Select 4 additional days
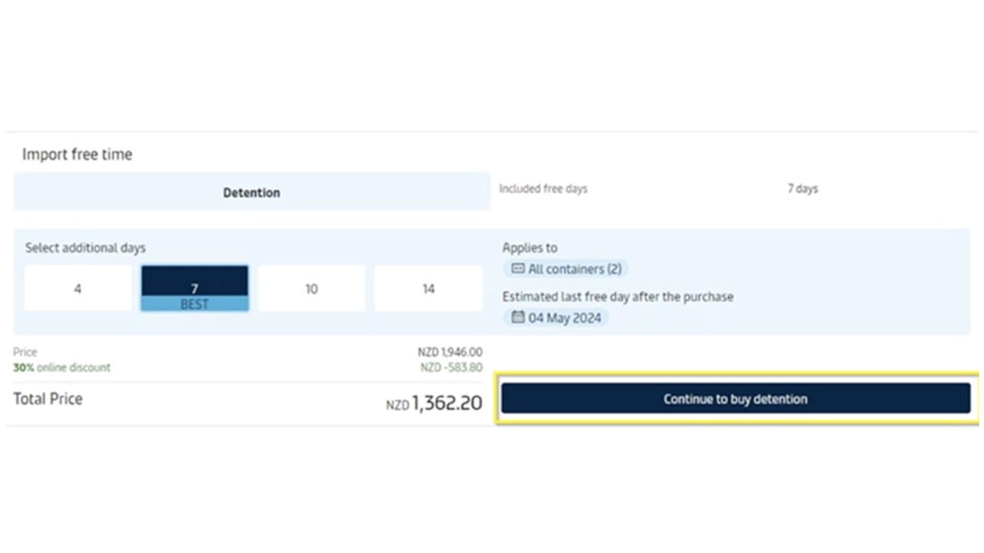The width and height of the screenshot is (984, 553). coord(78,289)
